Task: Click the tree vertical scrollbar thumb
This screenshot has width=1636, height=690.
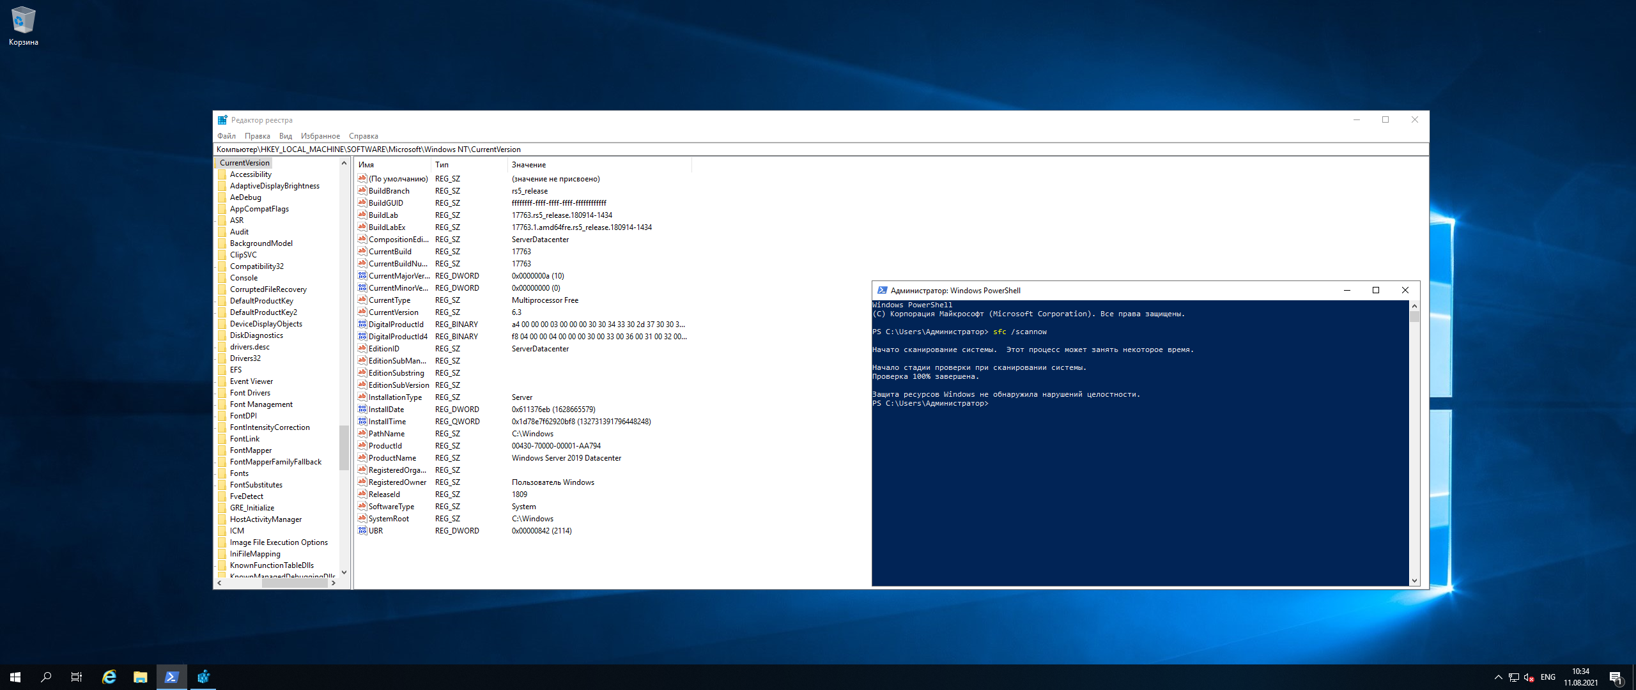Action: (x=344, y=447)
